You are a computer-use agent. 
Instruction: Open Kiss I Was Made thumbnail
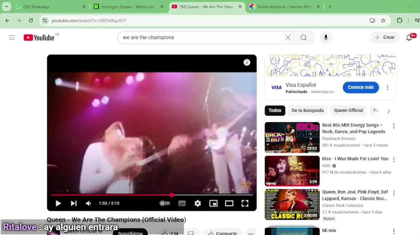point(292,171)
